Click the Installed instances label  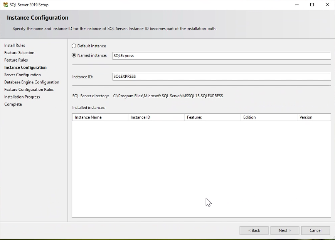89,108
